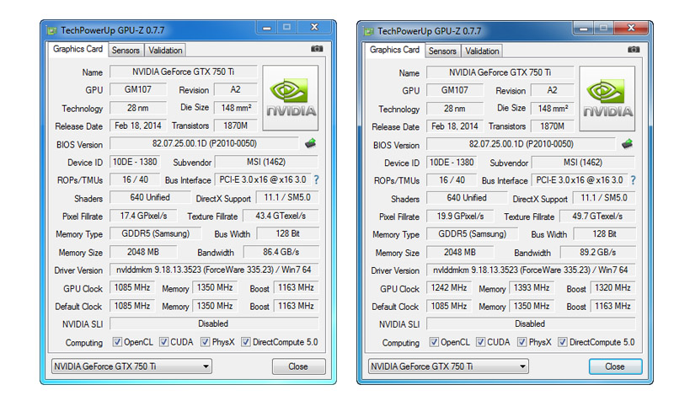Click Texture Fillrate 43.4 GTexel/s value
The height and width of the screenshot is (417, 674).
(x=281, y=216)
